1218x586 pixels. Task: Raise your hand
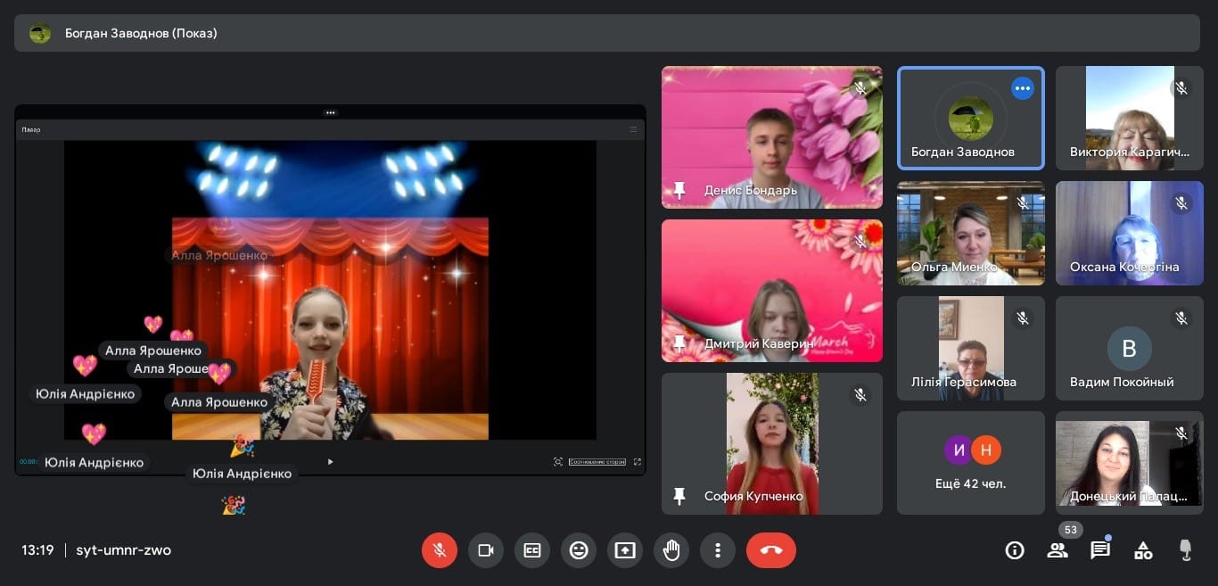pos(671,550)
